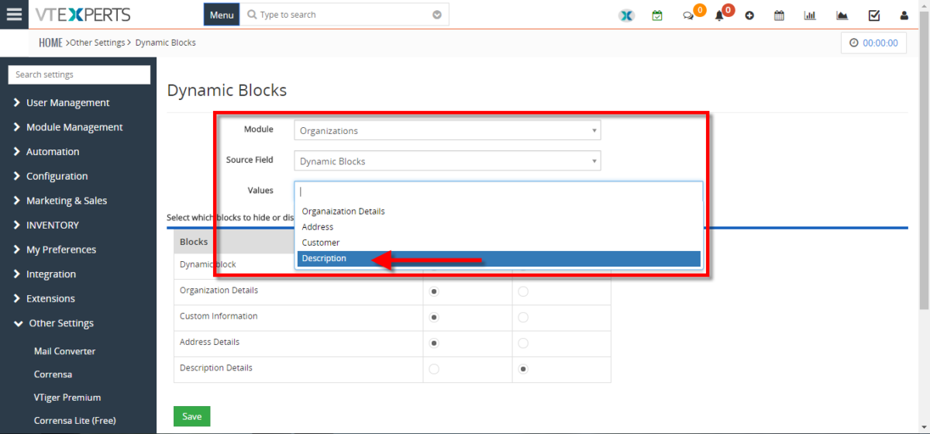Select the unselected radio in Description Details row
Image resolution: width=930 pixels, height=434 pixels.
tap(434, 369)
